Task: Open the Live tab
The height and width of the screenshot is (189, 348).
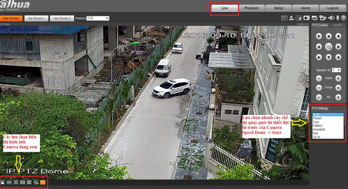Action: 225,8
